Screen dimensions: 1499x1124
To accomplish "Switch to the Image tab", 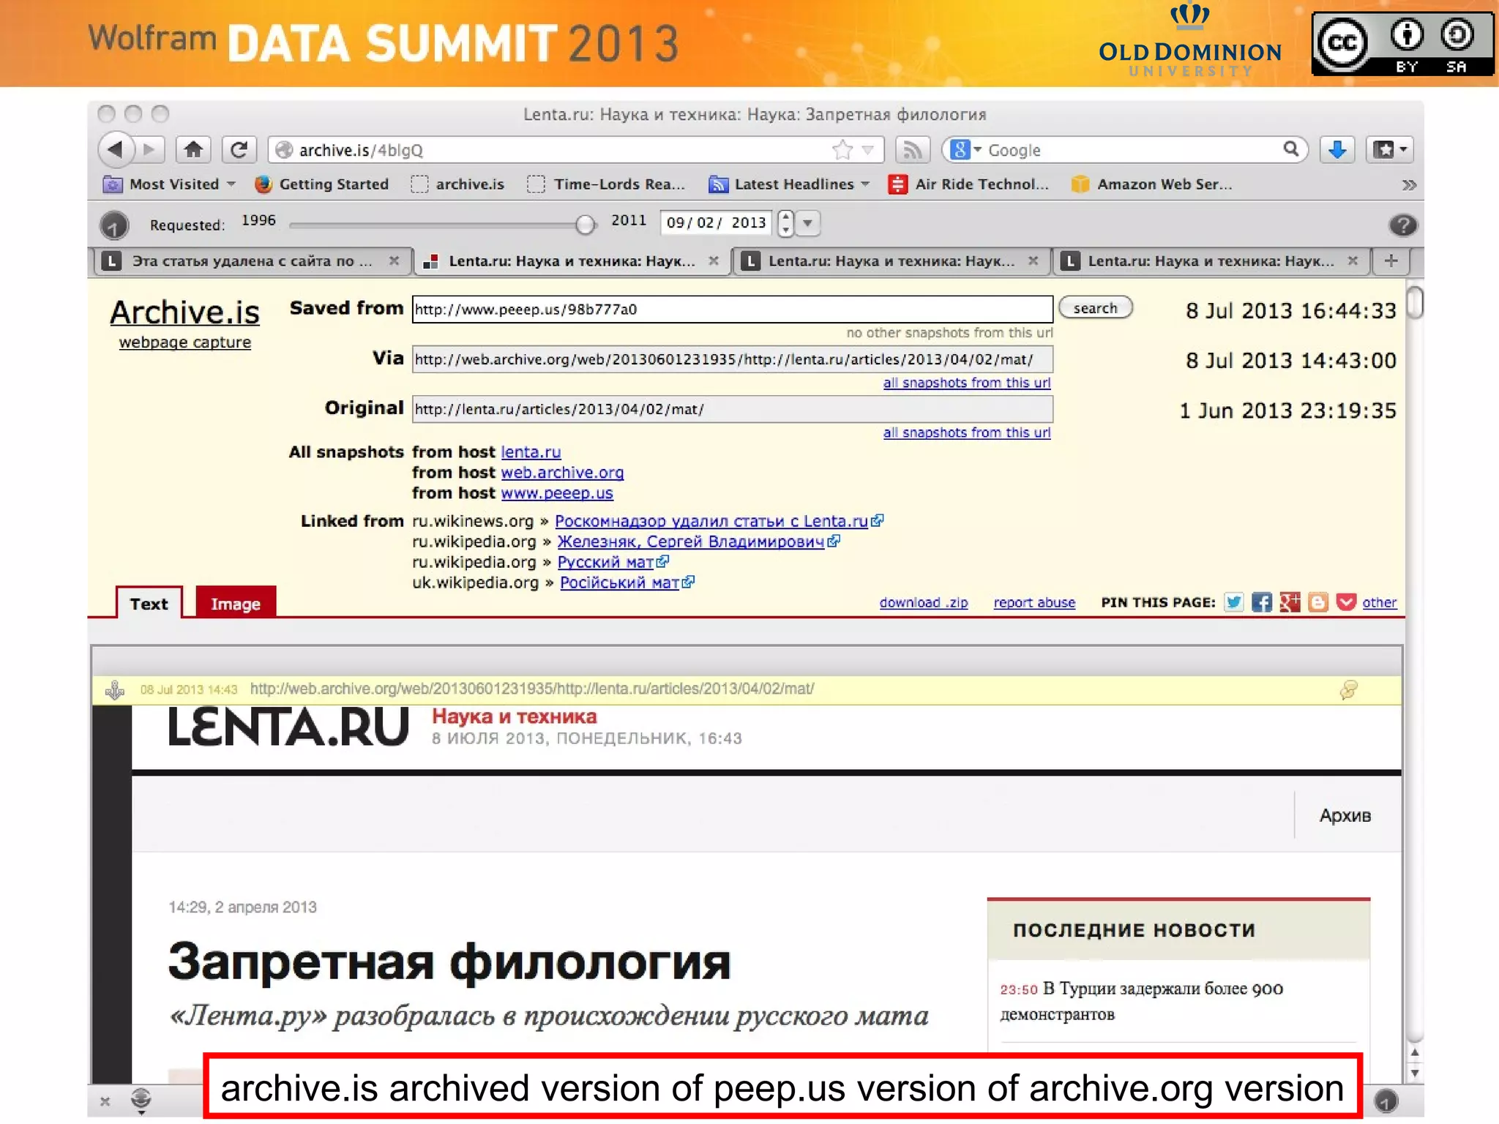I will (x=235, y=604).
